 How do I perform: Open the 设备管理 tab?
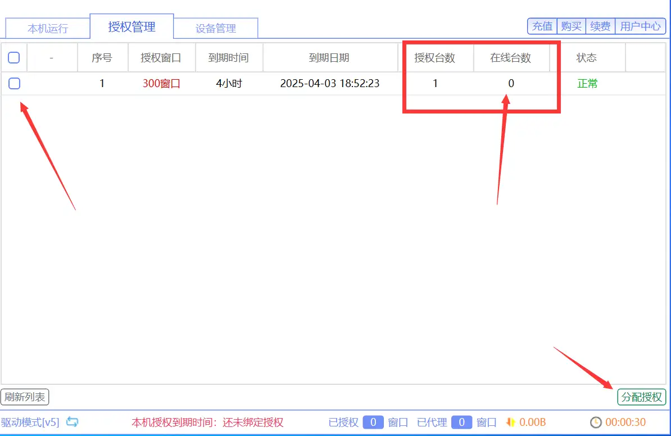point(216,28)
